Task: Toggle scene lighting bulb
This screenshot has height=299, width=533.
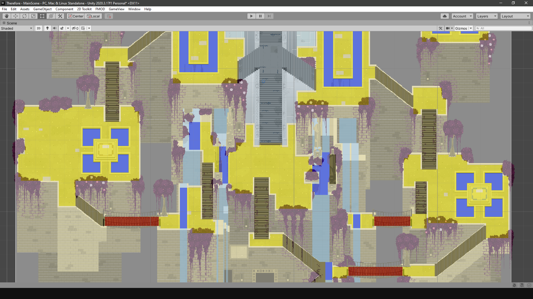Action: [x=47, y=28]
